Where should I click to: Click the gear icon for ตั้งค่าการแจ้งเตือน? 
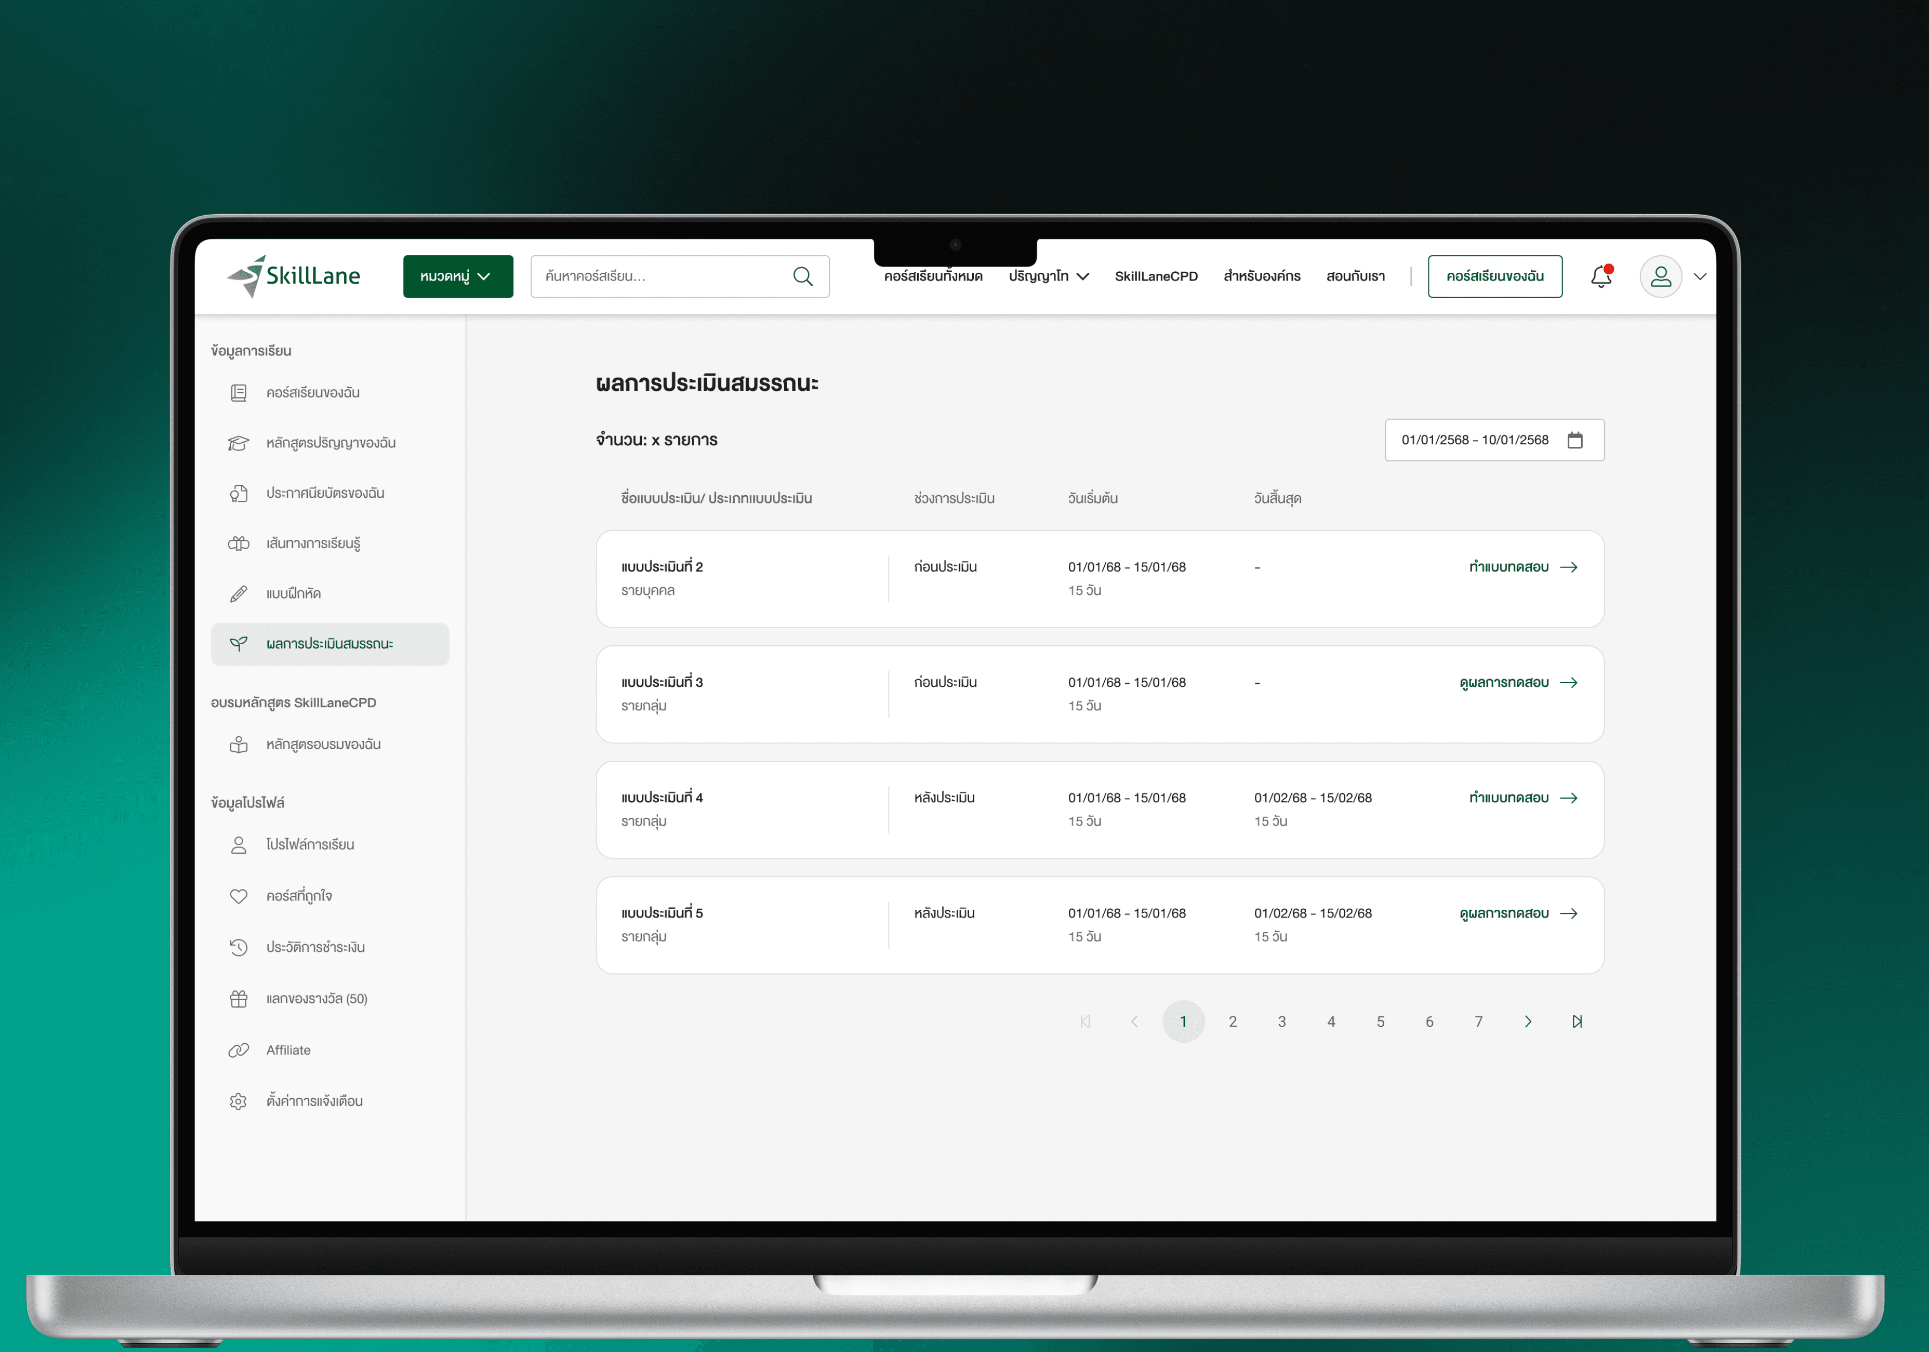238,1101
